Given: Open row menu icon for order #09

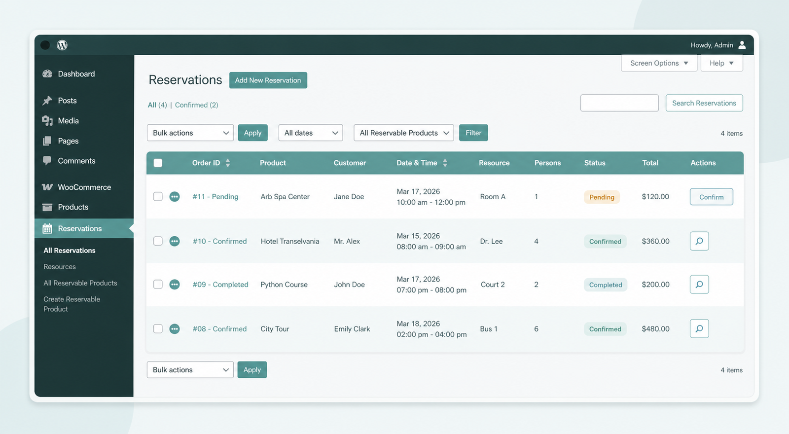Looking at the screenshot, I should pos(175,285).
